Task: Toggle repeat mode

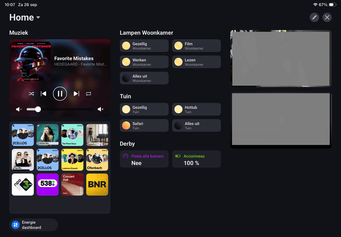Action: [x=89, y=94]
